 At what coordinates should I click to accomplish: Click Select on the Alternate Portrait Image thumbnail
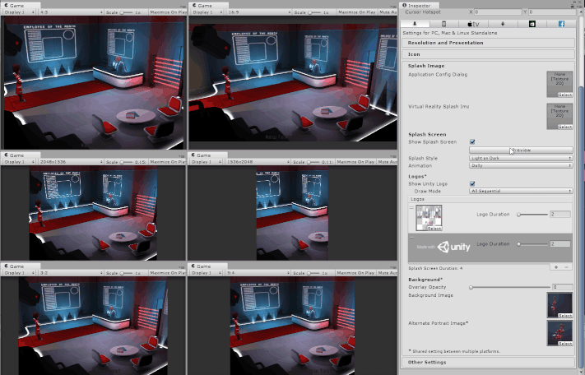pos(565,343)
